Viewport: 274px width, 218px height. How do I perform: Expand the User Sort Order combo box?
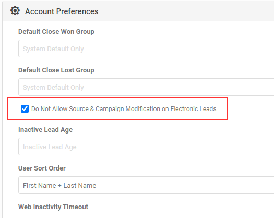[x=146, y=185]
